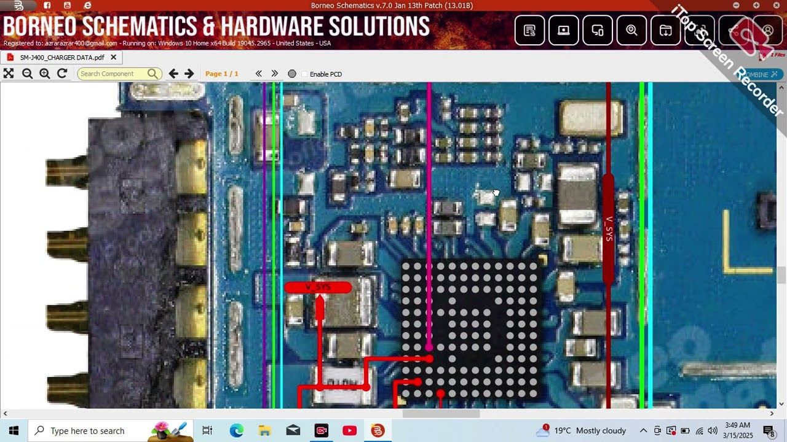Click the red horizontal V_SYS label on board
787x442 pixels.
pyautogui.click(x=318, y=287)
